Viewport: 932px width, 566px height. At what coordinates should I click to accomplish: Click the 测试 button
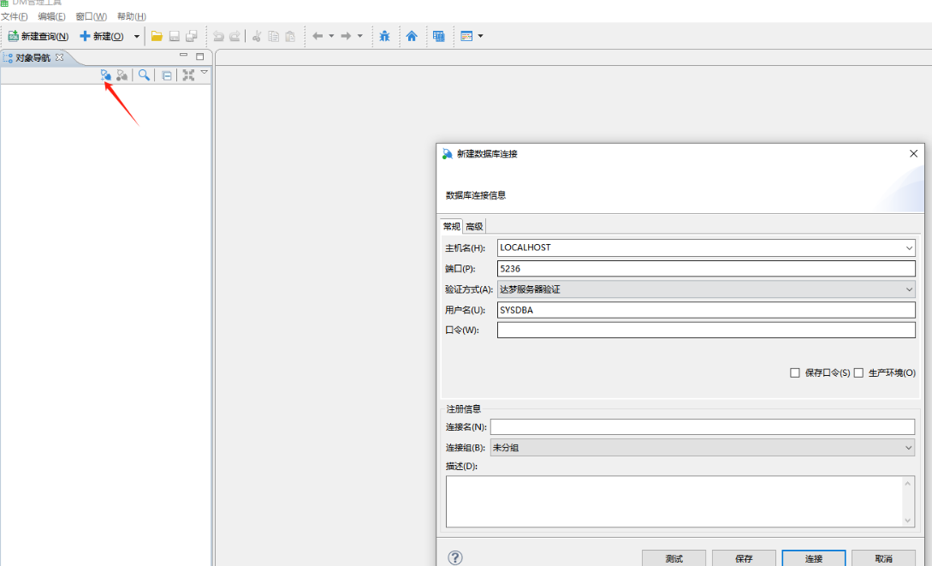674,558
